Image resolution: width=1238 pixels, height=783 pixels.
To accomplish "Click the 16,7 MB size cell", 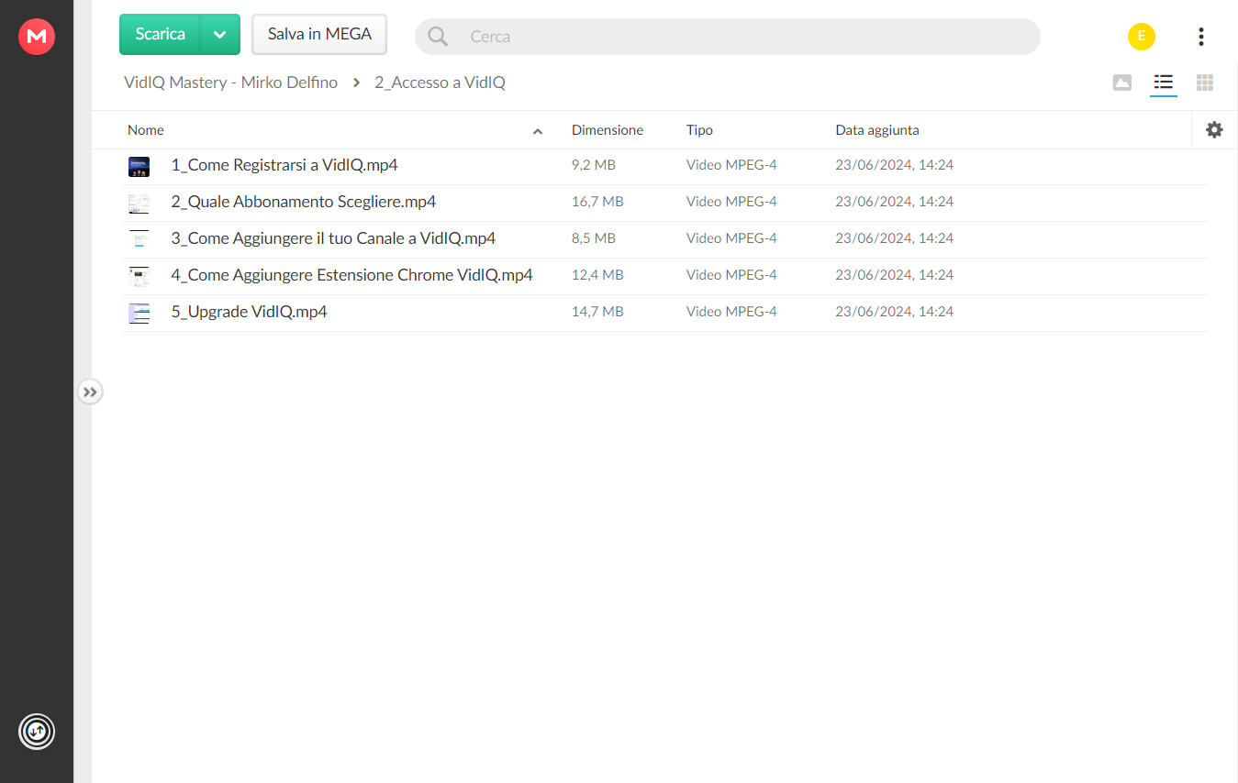I will tap(597, 202).
